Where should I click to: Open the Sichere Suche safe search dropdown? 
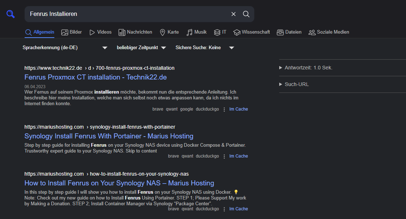[205, 47]
